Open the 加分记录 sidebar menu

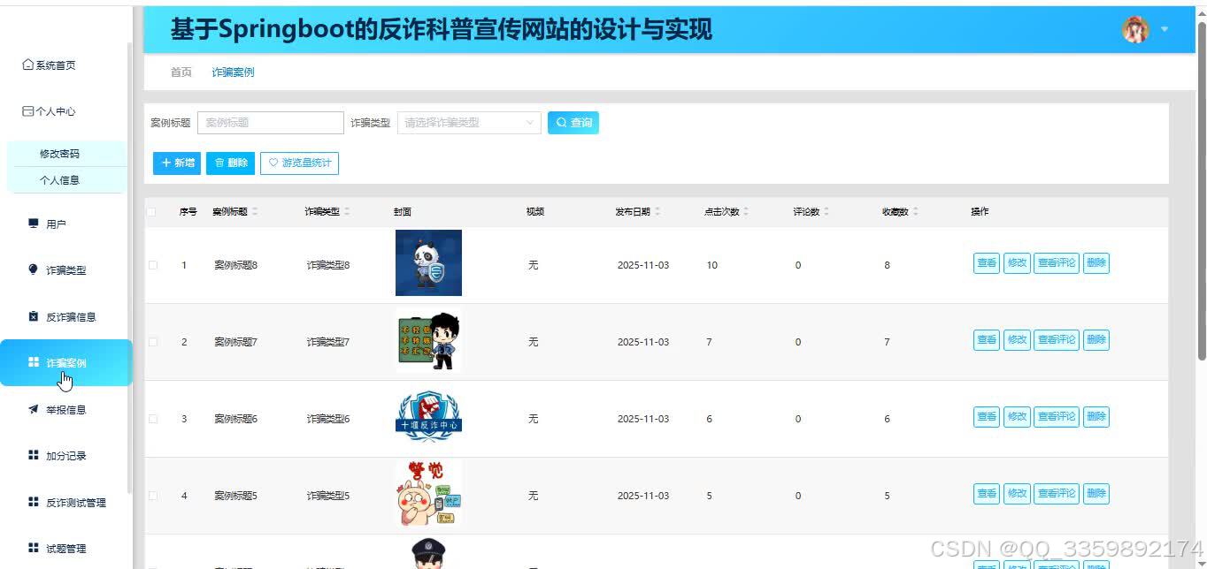pyautogui.click(x=65, y=456)
